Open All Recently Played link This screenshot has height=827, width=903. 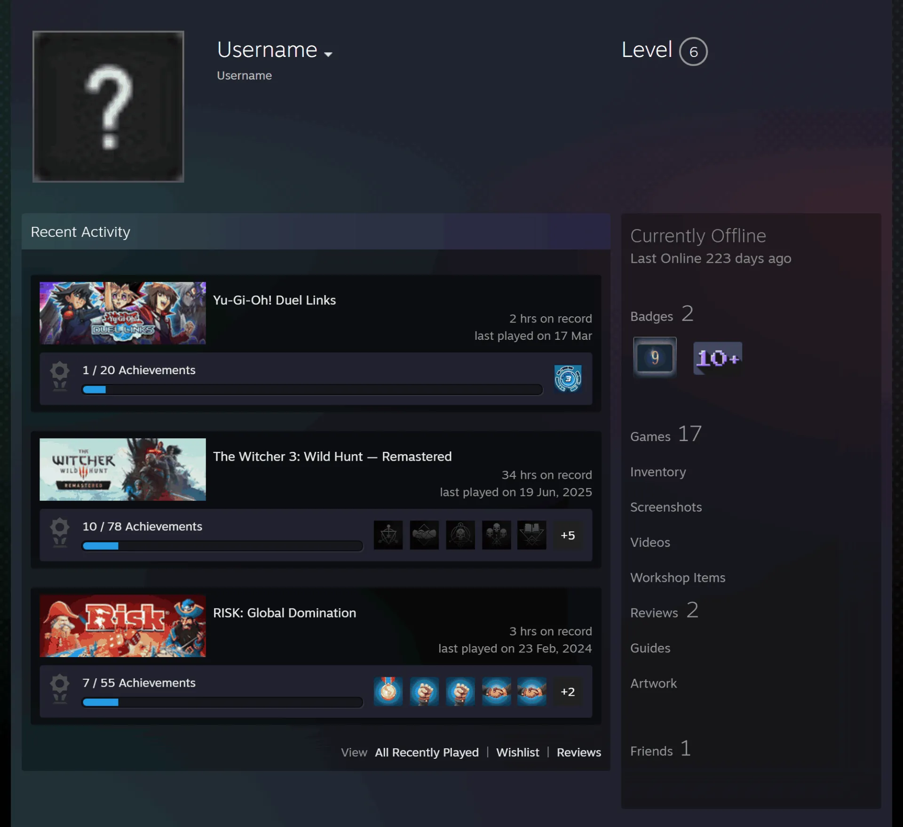(x=427, y=753)
